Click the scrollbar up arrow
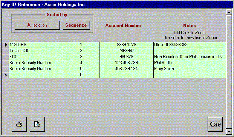The width and height of the screenshot is (234, 137). pyautogui.click(x=229, y=12)
